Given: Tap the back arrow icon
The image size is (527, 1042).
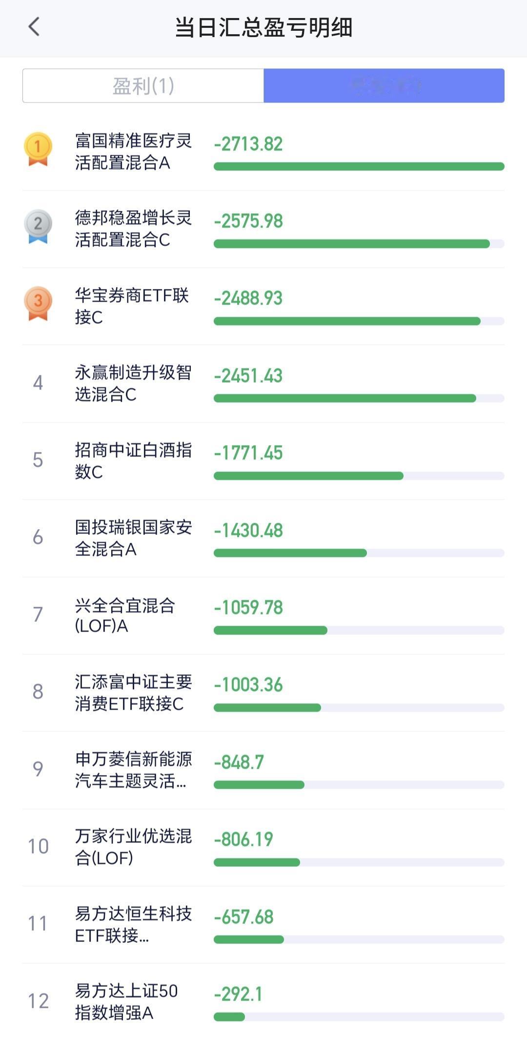Looking at the screenshot, I should click(x=34, y=27).
